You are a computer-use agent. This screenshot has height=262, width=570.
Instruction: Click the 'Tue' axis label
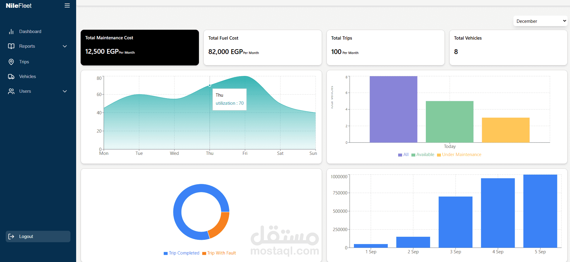click(139, 153)
